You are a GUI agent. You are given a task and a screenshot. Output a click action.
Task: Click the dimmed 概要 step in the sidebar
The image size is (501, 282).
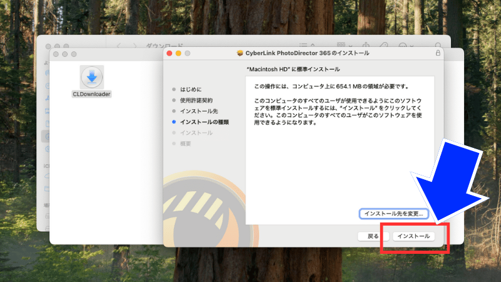click(185, 144)
